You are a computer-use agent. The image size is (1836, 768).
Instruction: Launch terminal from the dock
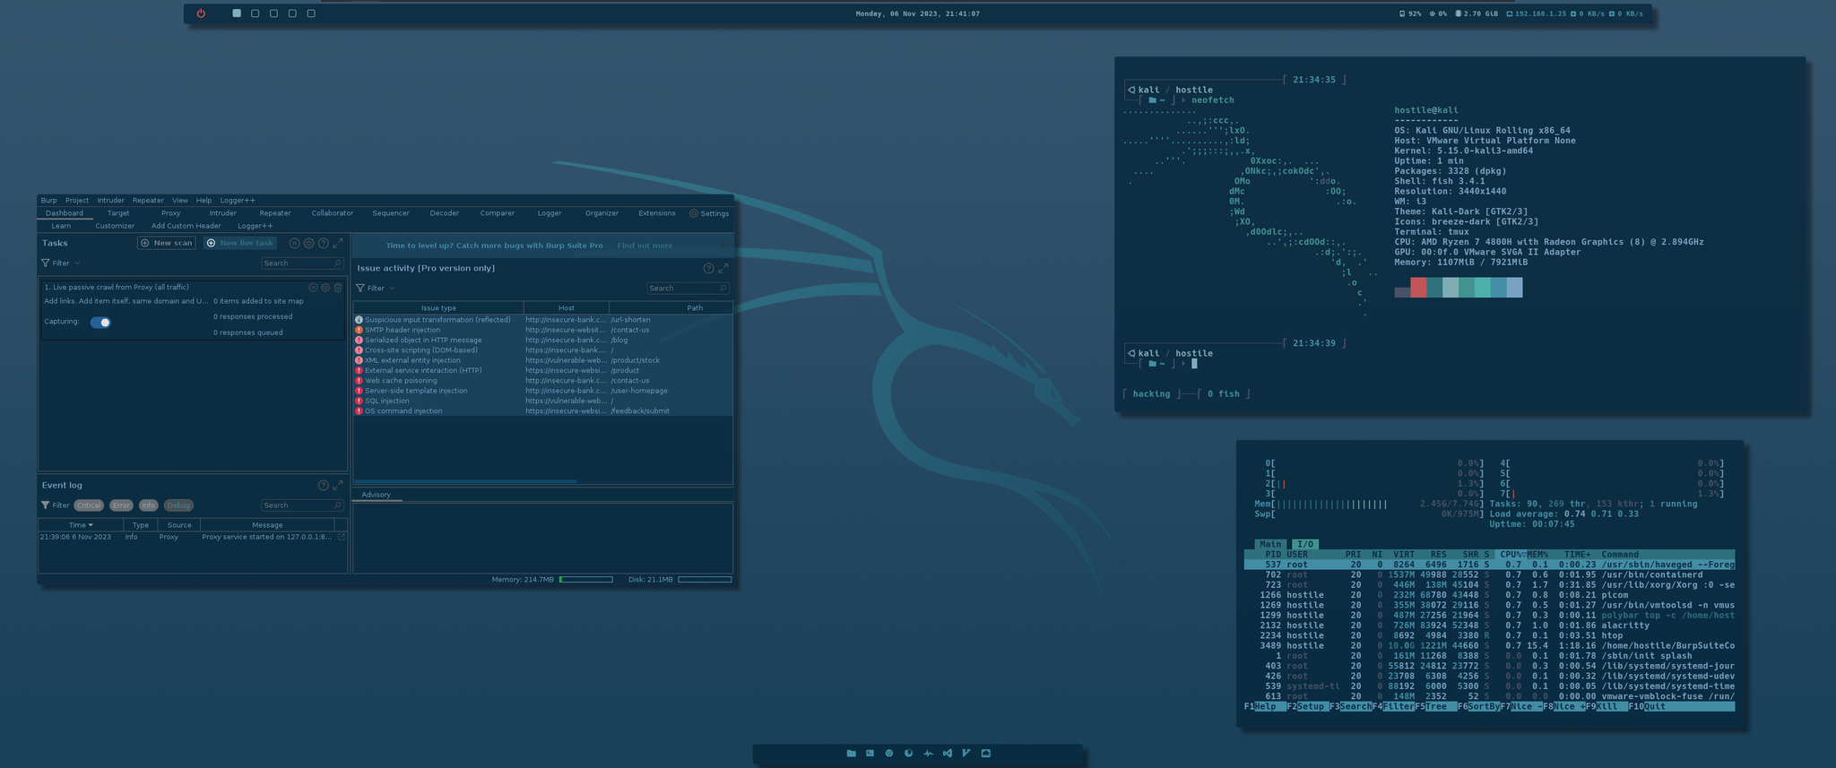pos(870,754)
